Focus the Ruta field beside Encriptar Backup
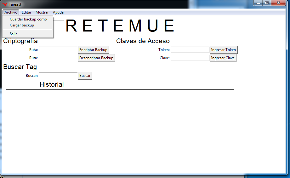Image resolution: width=290 pixels, height=178 pixels. (x=58, y=50)
